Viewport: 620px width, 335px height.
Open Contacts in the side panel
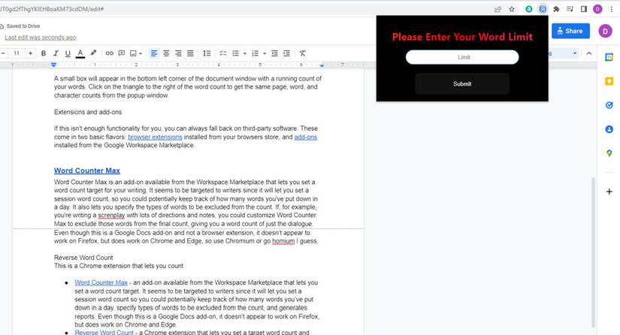(609, 129)
